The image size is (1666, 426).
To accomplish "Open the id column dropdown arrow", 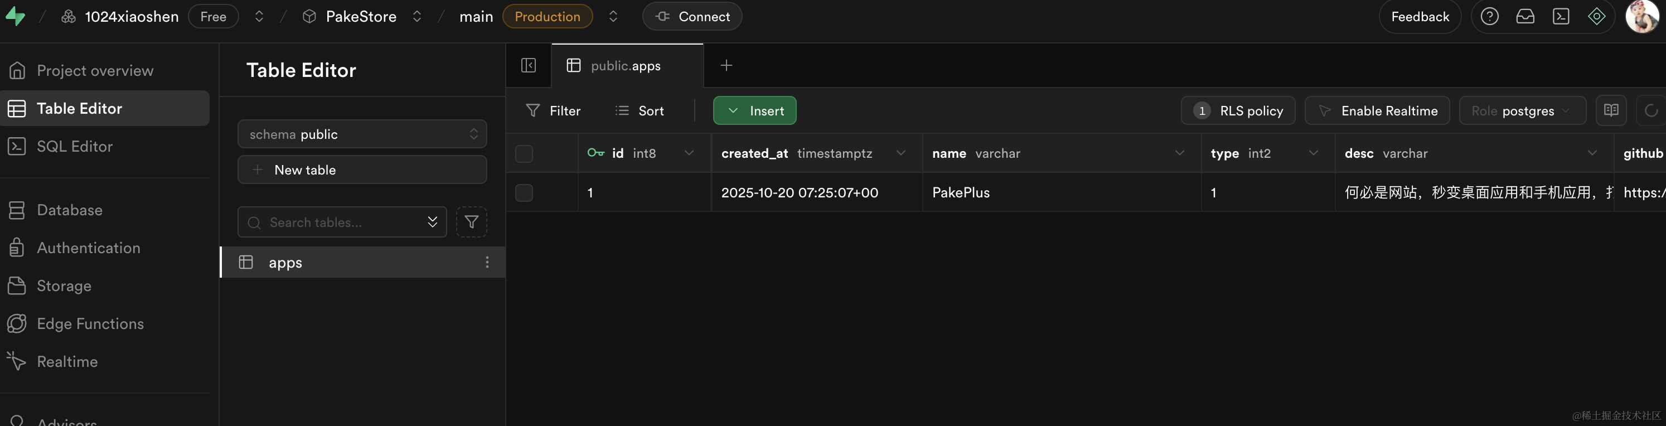I will (689, 153).
